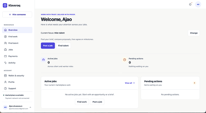Click the AO avatar in top bar

[198, 4]
